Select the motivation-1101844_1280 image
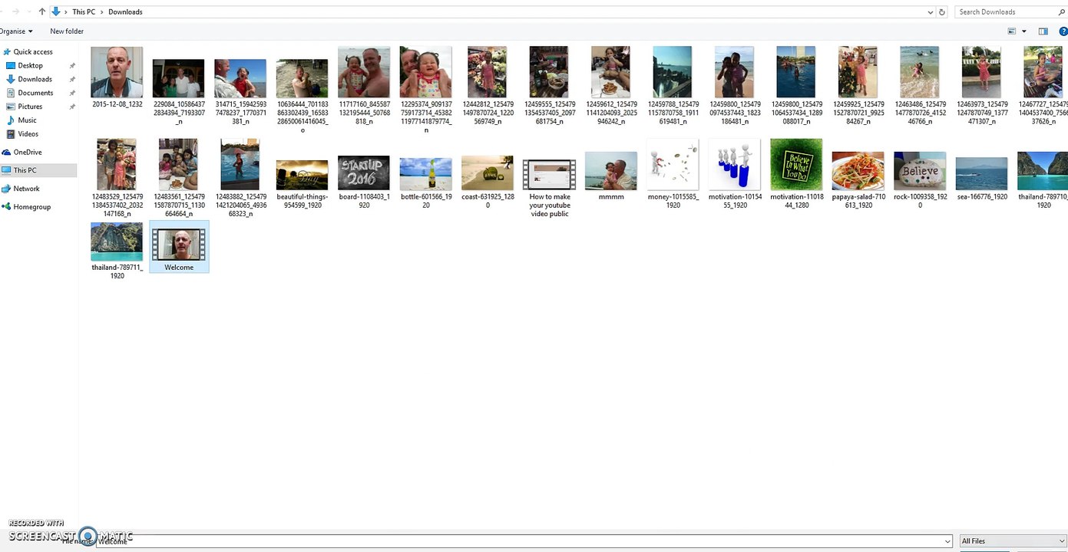The width and height of the screenshot is (1068, 552). 796,175
